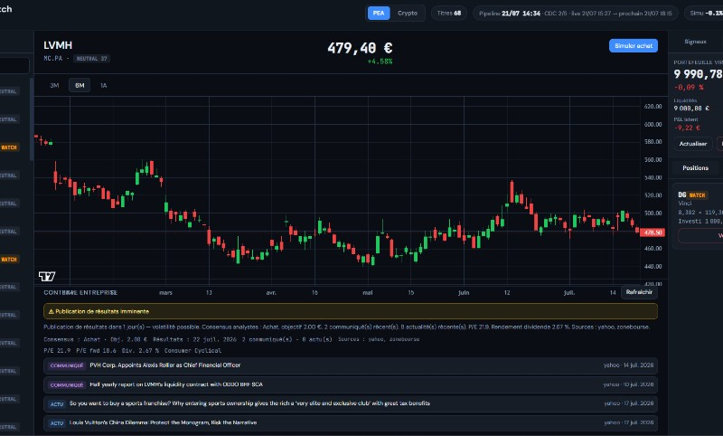The height and width of the screenshot is (436, 723).
Task: Click the LVMH title
Action: [58, 45]
